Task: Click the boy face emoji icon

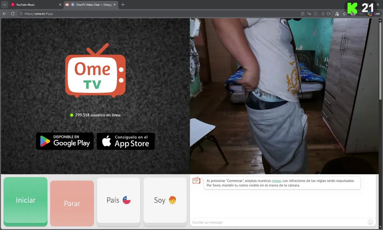Action: point(172,200)
